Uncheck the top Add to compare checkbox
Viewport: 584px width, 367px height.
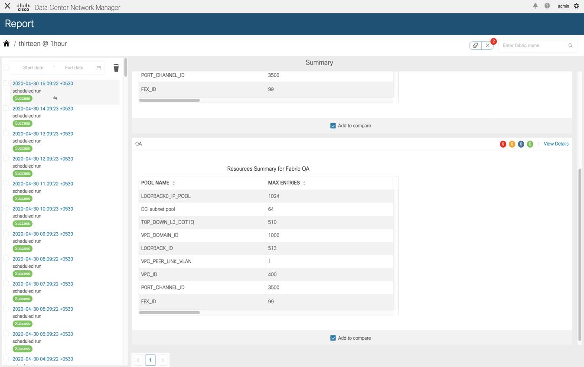(x=333, y=125)
